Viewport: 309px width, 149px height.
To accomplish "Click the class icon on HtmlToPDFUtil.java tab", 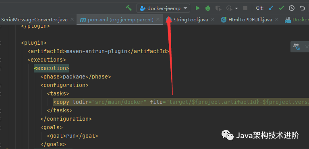I will 224,20.
